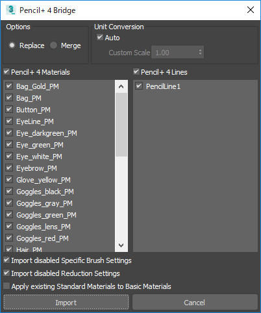Toggle the Pencil+ 4 Lines master checkbox
The height and width of the screenshot is (313, 261).
pyautogui.click(x=136, y=71)
